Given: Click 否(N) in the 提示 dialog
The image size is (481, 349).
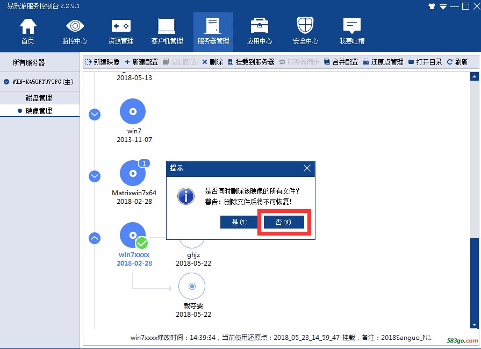Looking at the screenshot, I should pyautogui.click(x=283, y=222).
